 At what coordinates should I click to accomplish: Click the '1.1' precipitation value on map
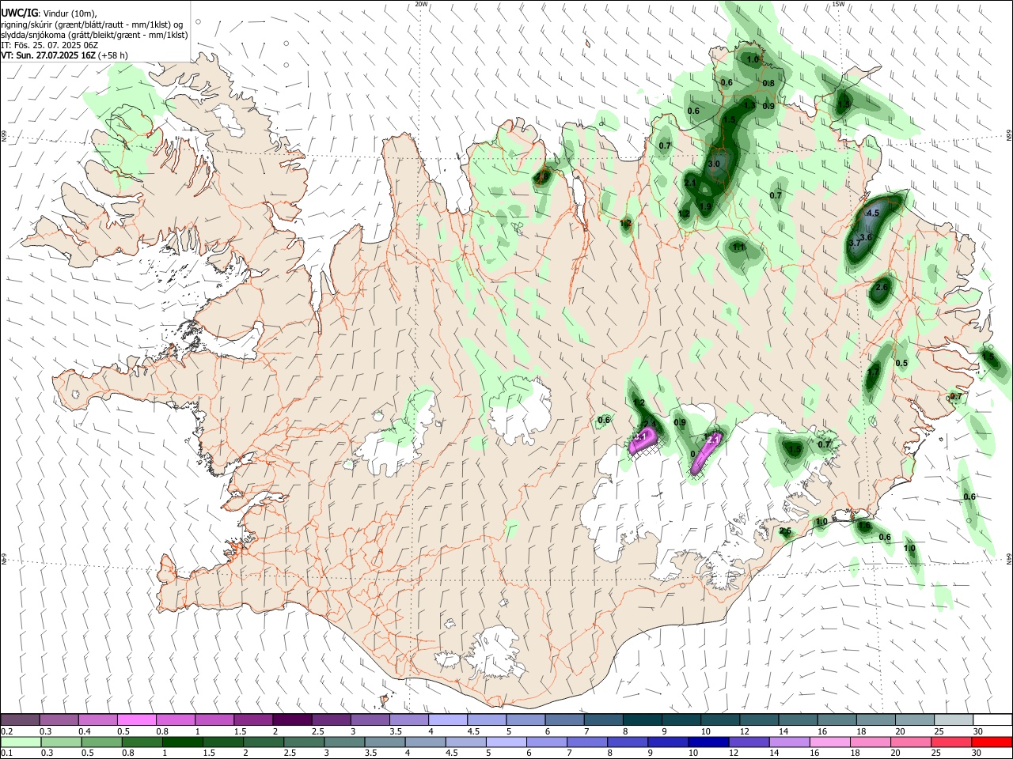point(739,247)
